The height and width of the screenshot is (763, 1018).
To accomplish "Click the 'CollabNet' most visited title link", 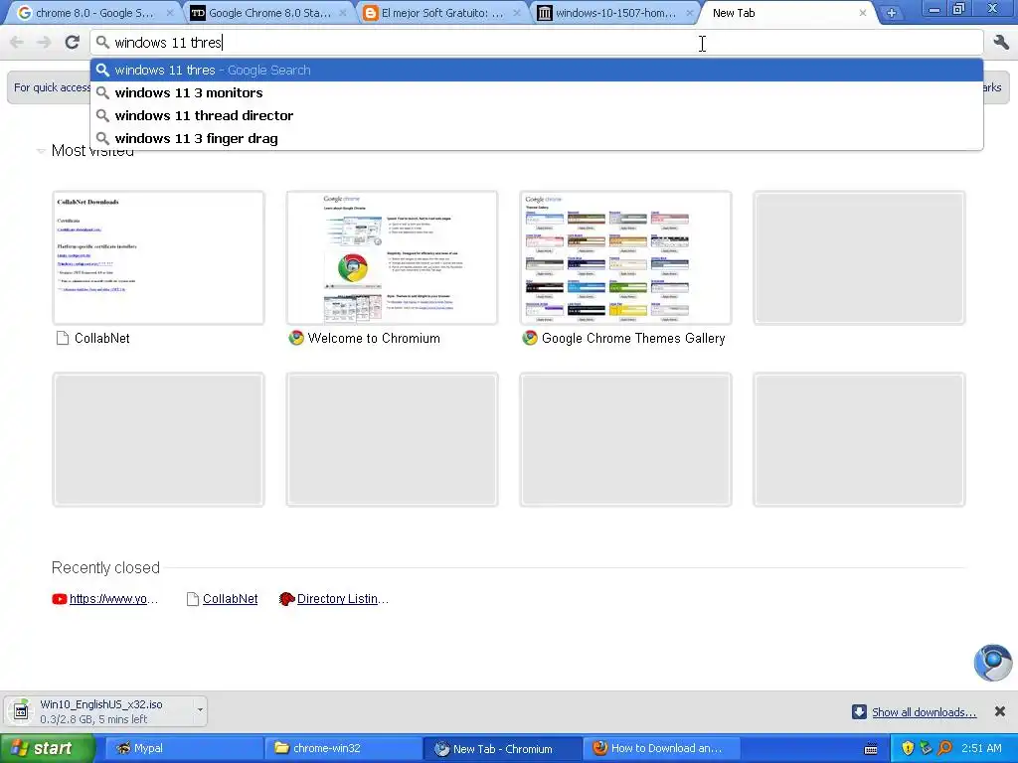I will [102, 338].
